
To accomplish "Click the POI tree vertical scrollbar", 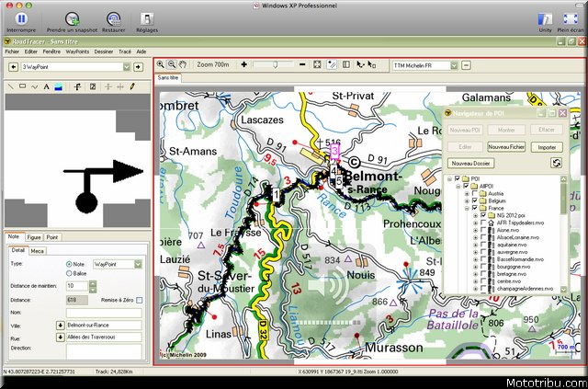I will 563,235.
